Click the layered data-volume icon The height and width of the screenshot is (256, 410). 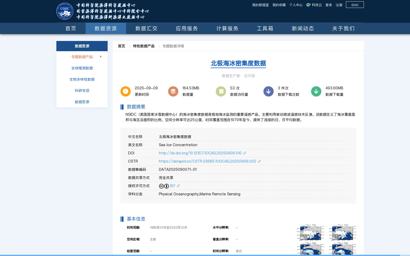point(173,91)
